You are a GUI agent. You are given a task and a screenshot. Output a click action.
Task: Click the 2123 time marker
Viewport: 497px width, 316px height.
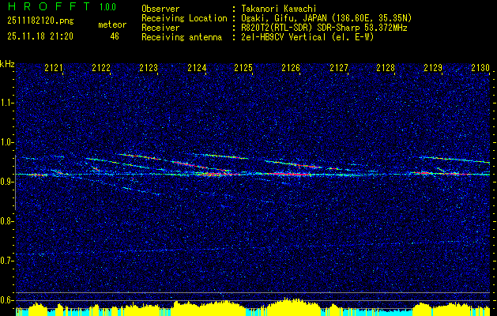point(149,68)
